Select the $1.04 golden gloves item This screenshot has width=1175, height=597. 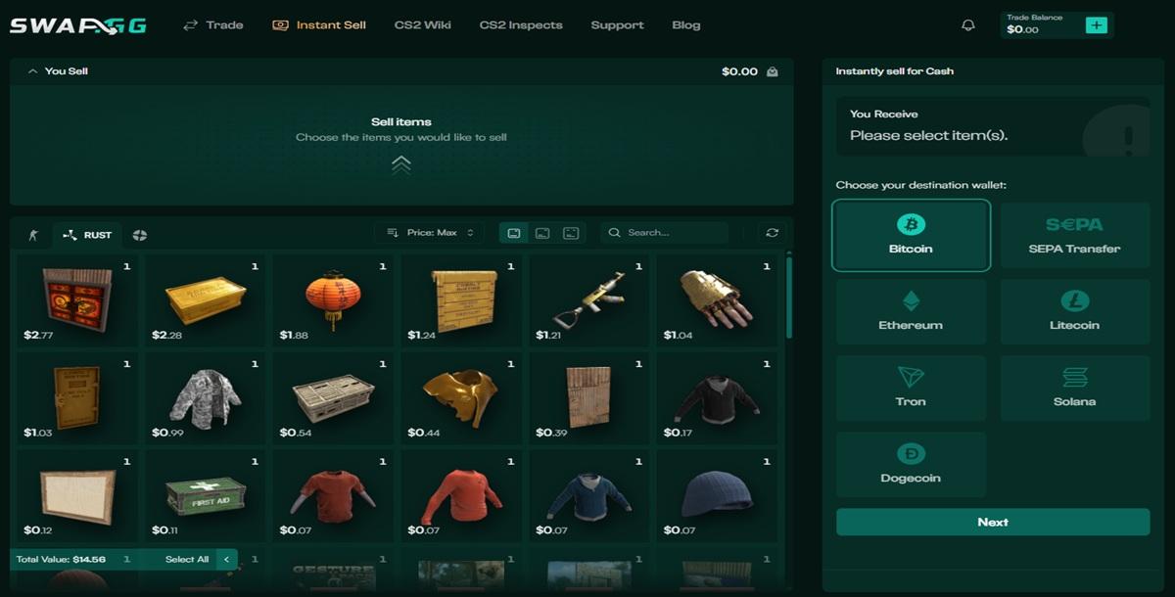[x=718, y=300]
